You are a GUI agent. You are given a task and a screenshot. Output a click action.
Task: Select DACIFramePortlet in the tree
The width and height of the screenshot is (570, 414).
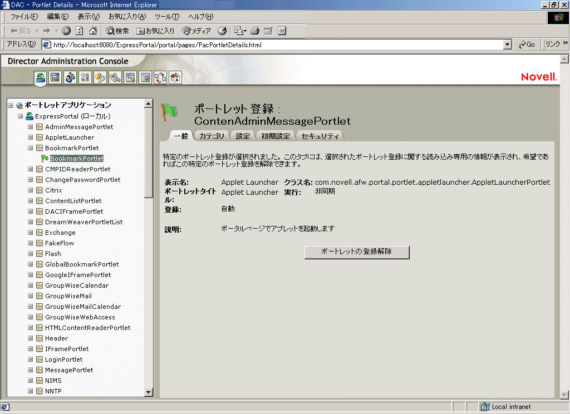[74, 211]
